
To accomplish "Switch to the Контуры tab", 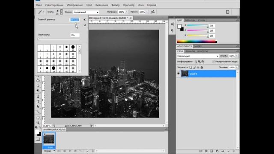I will 203,51.
